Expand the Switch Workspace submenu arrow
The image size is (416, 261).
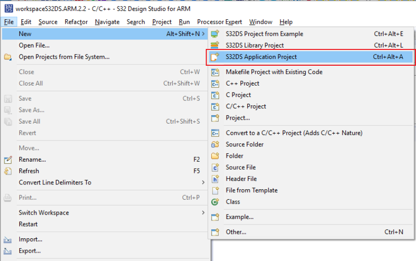203,213
